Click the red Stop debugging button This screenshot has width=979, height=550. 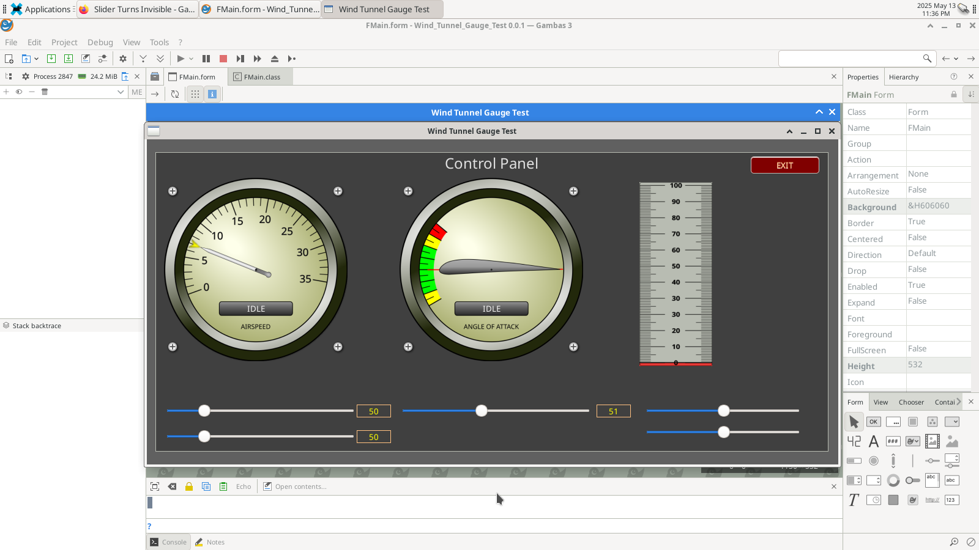[x=223, y=59]
